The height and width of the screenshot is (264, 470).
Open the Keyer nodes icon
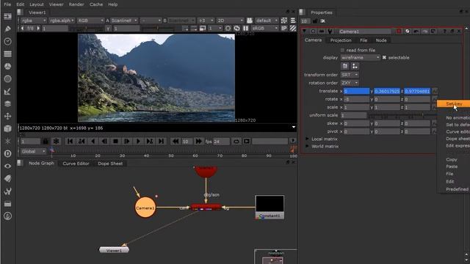click(7, 91)
